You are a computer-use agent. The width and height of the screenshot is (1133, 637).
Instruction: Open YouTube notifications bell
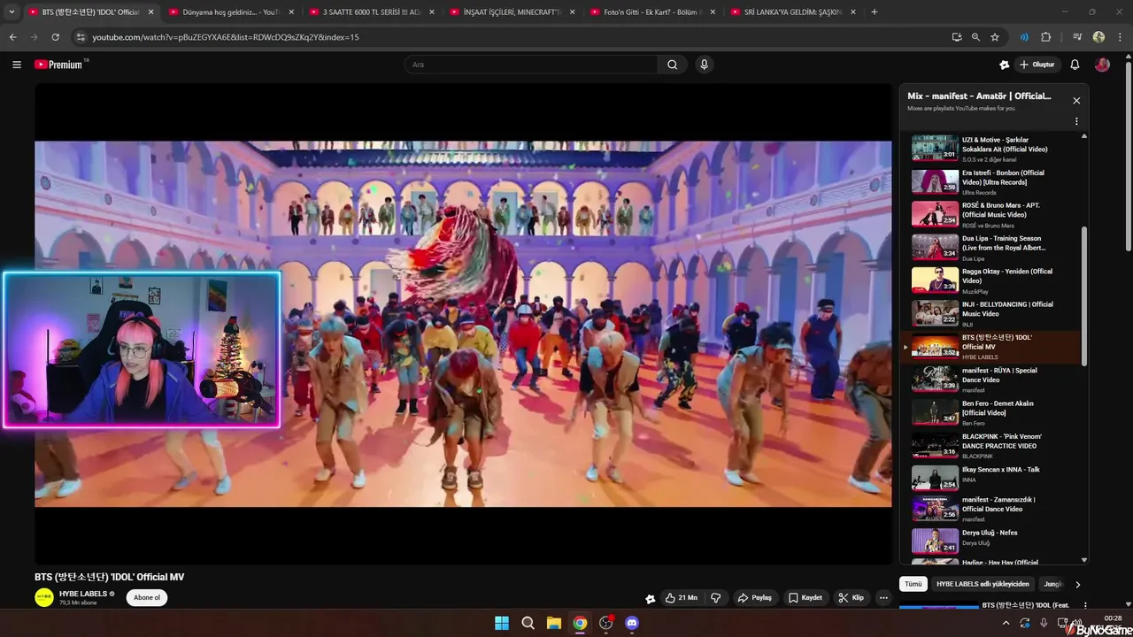[1075, 65]
